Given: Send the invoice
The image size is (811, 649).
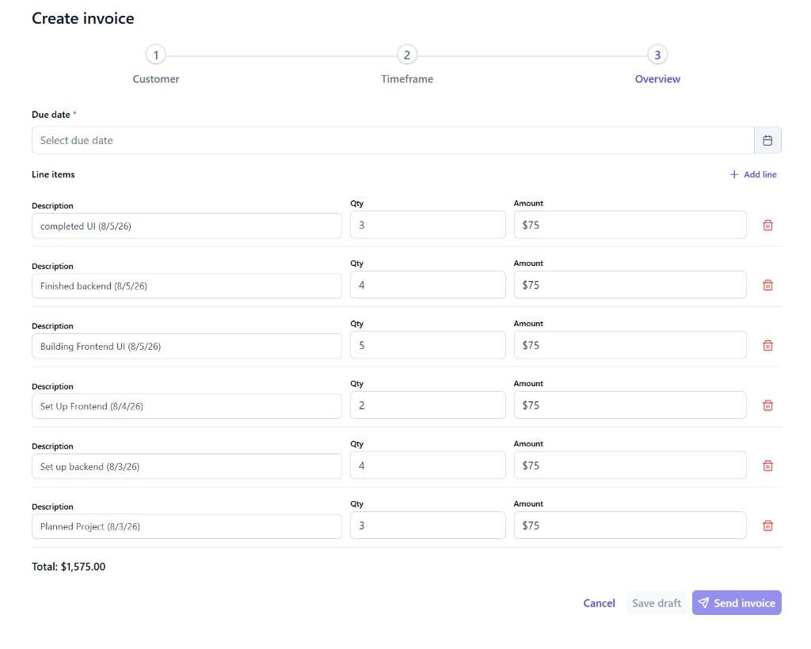Looking at the screenshot, I should pyautogui.click(x=737, y=603).
